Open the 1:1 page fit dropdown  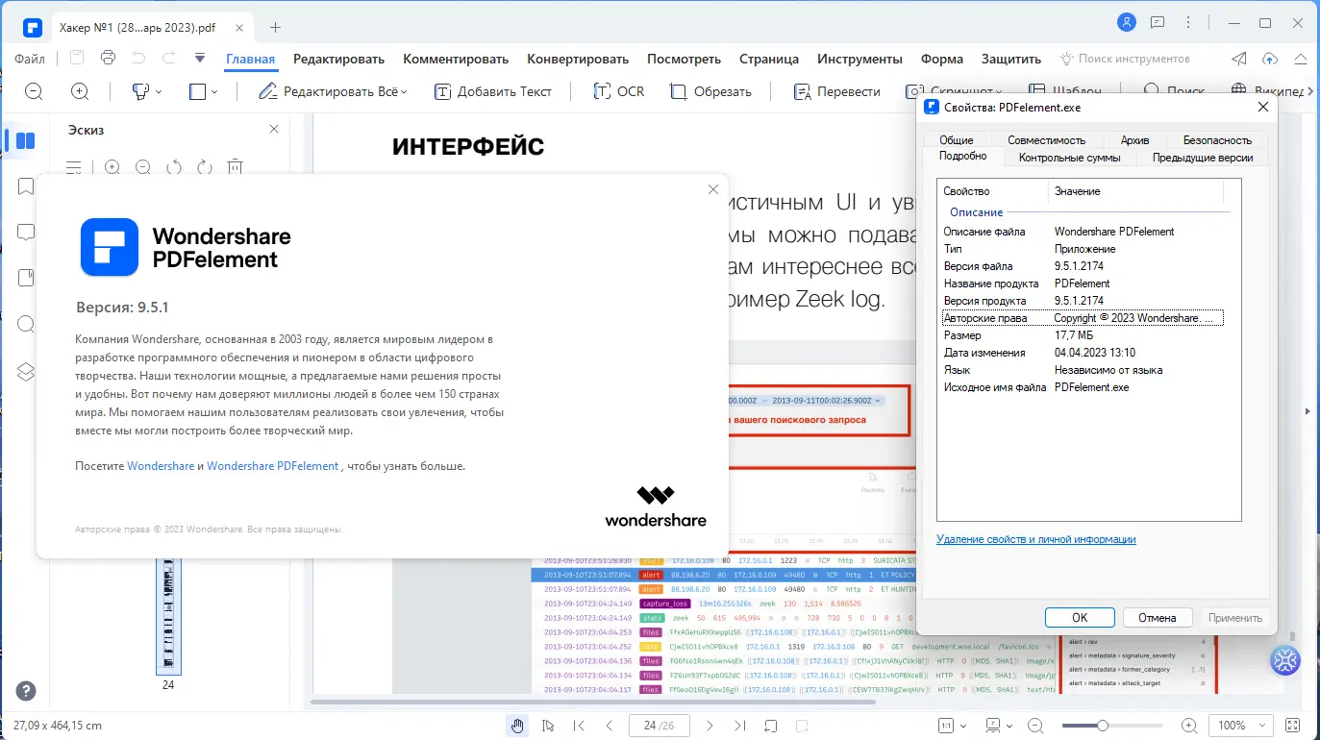click(953, 726)
